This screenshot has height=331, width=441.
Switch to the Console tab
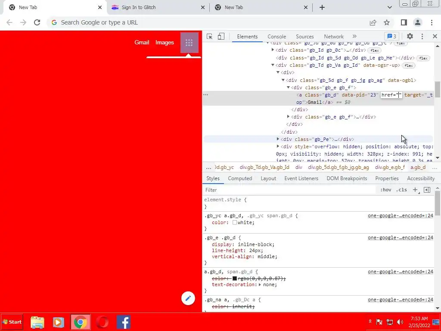[277, 37]
